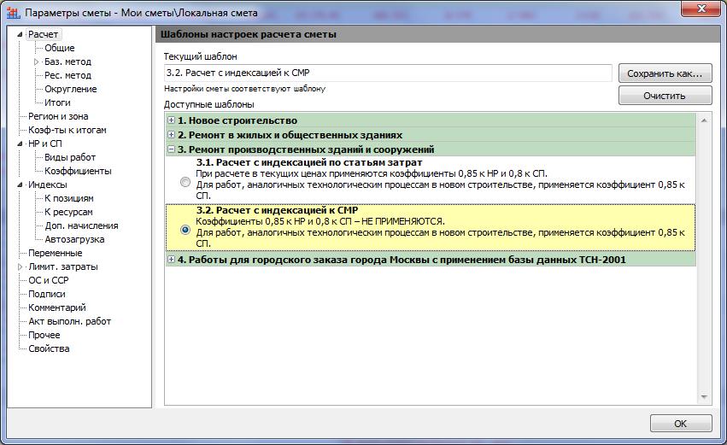Expand group 4 for Moscow ТСН-2001 works

pyautogui.click(x=172, y=259)
